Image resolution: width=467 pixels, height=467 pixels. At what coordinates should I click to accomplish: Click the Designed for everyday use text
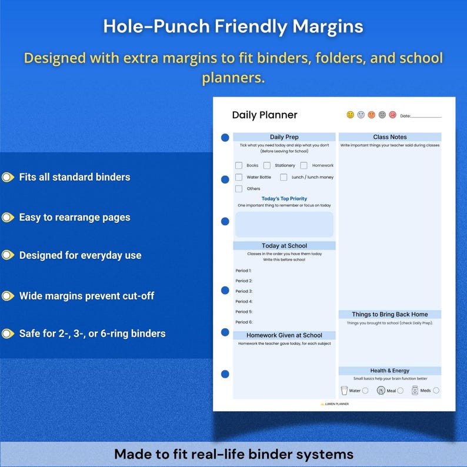[81, 255]
